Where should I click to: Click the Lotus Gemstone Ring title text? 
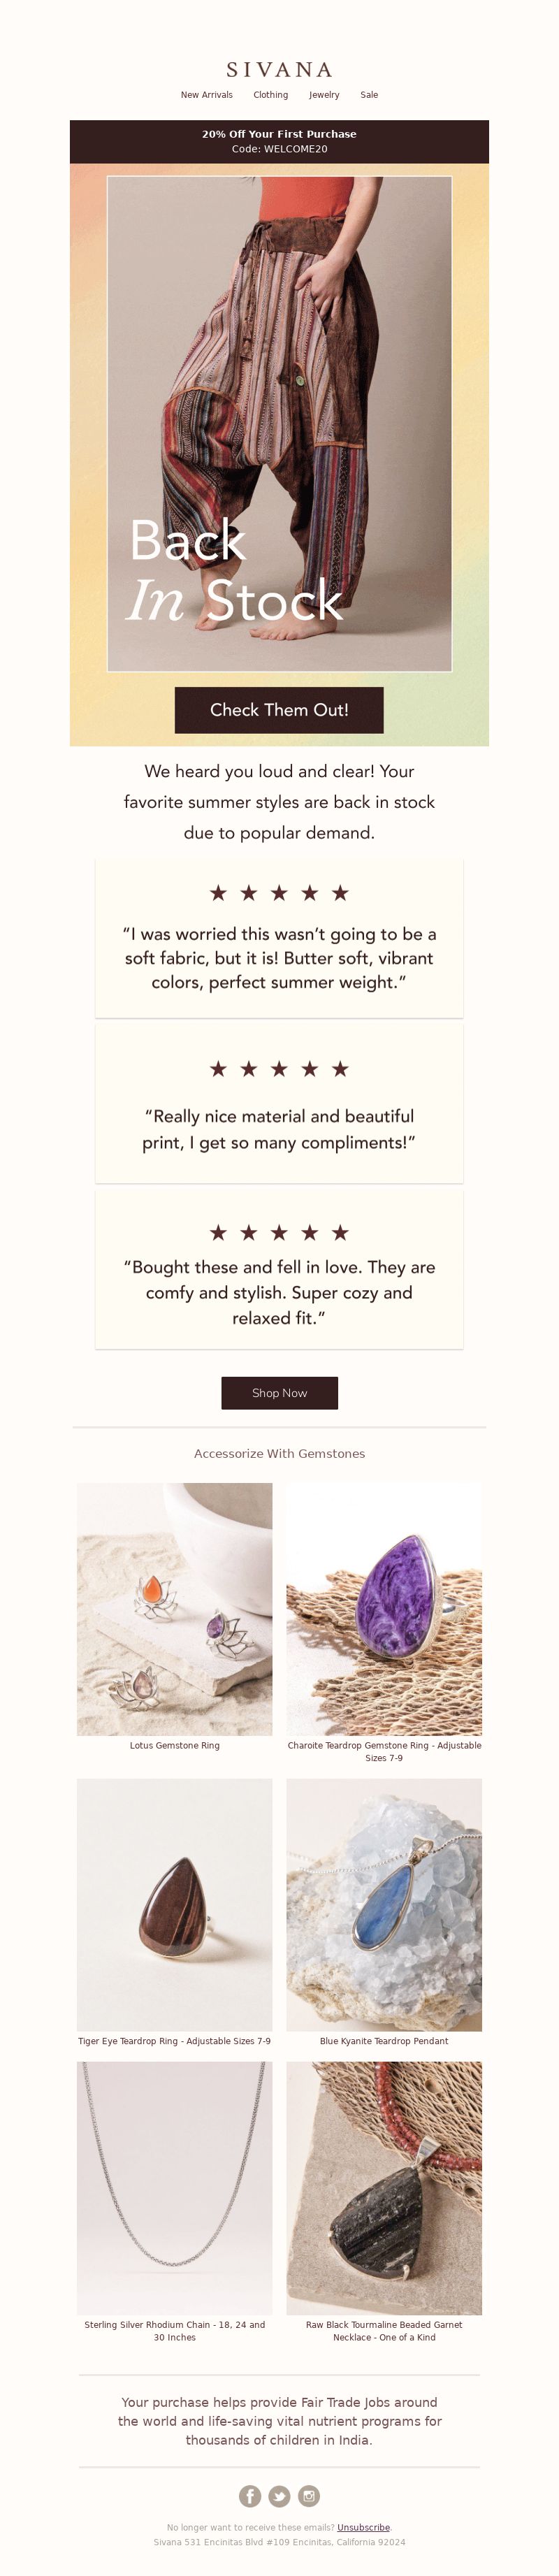pyautogui.click(x=174, y=1745)
